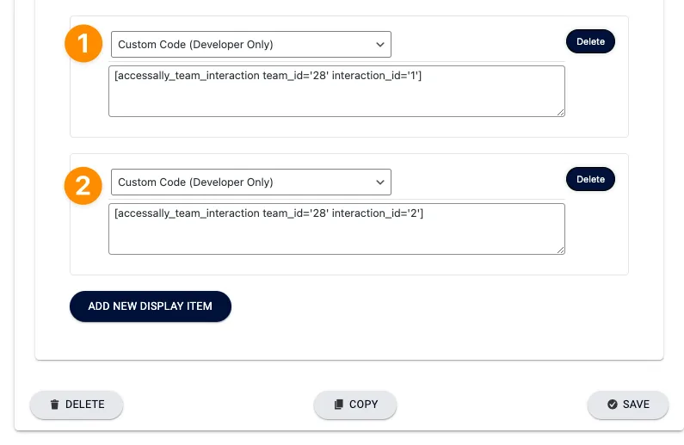Click the COPY text at the bottom center
Viewport: 684px width, 445px height.
click(x=363, y=405)
